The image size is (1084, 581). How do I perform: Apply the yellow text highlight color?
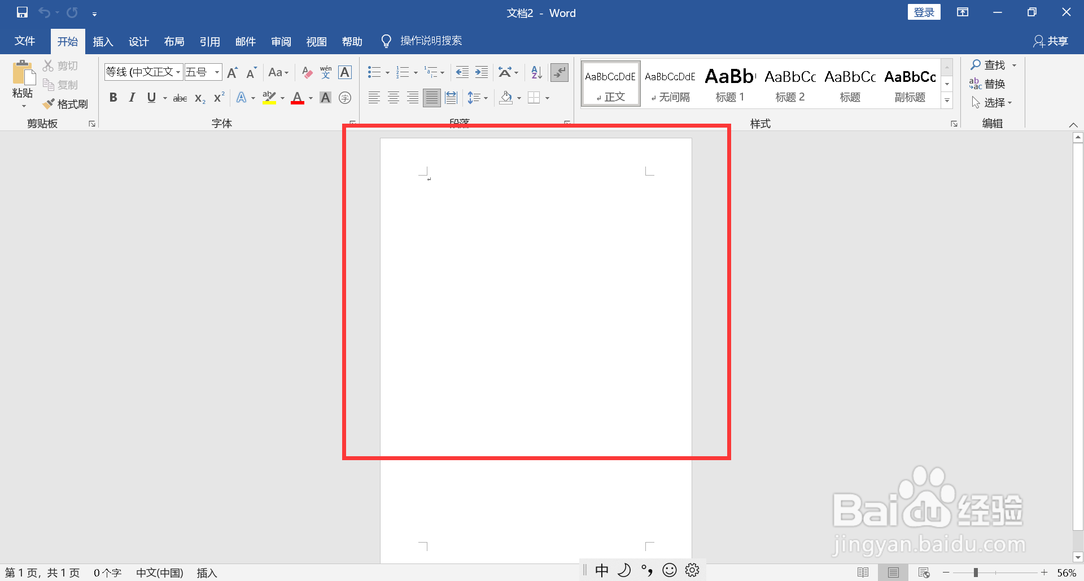tap(269, 98)
